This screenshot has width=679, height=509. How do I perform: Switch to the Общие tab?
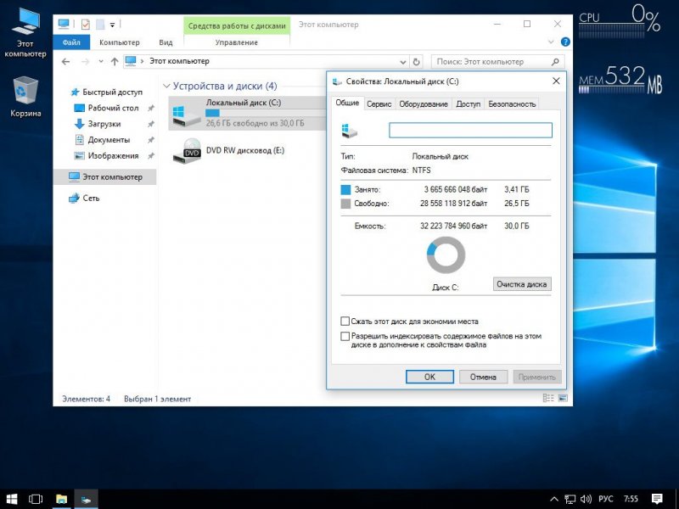click(x=347, y=103)
